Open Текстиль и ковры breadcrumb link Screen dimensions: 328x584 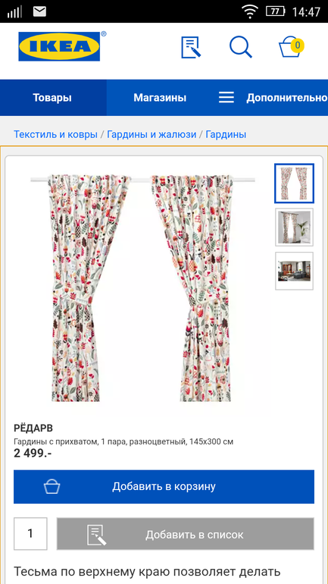click(55, 134)
